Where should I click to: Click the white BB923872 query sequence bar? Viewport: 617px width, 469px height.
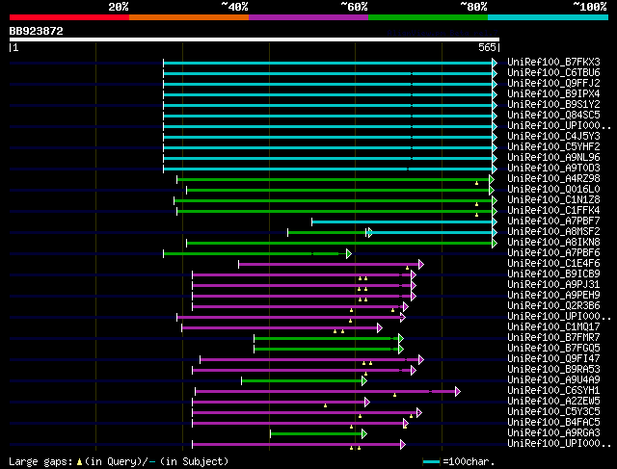point(255,39)
